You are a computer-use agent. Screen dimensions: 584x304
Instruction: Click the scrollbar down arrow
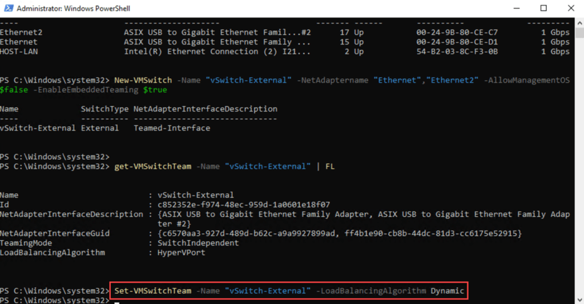(579, 299)
